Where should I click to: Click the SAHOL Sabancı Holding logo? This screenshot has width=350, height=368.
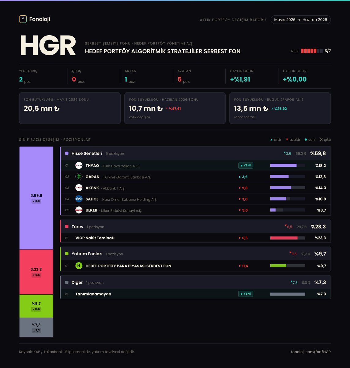pos(79,199)
